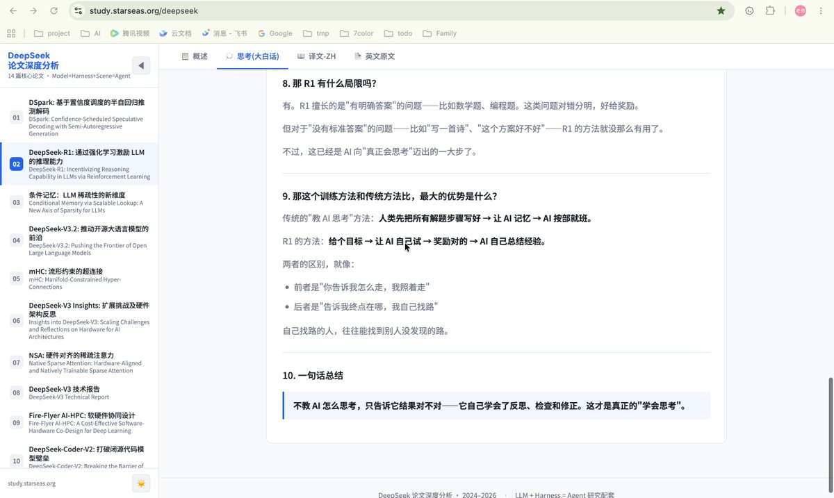The image size is (834, 498).
Task: Open the extensions puzzle icon
Action: (770, 11)
